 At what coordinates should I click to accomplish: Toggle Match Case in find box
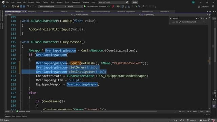(x=173, y=22)
